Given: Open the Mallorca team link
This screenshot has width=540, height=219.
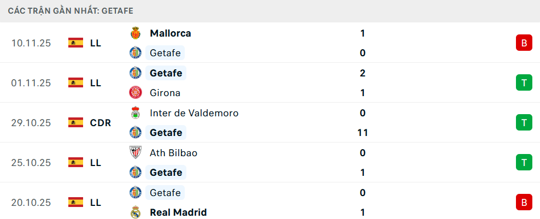Looking at the screenshot, I should [x=171, y=33].
